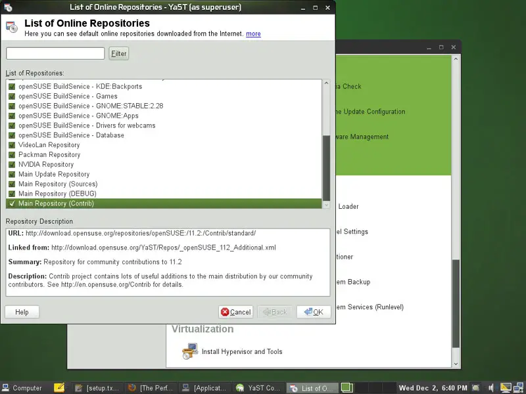Click the YaST icon in the dialog title bar

(x=8, y=7)
